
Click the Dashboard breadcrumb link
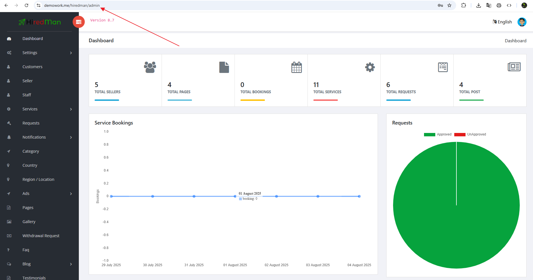(x=515, y=41)
